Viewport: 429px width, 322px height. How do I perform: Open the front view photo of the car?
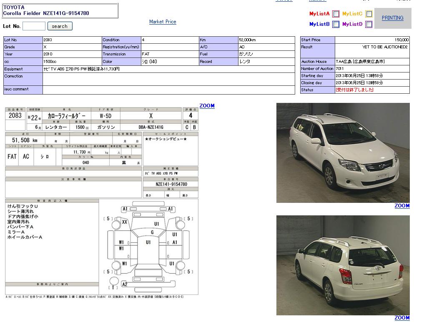tap(343, 153)
